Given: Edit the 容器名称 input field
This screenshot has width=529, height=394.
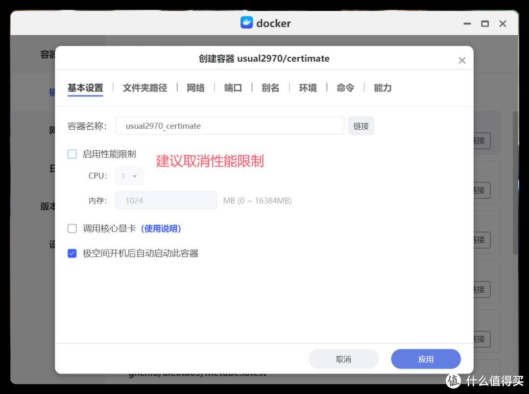Looking at the screenshot, I should click(230, 126).
